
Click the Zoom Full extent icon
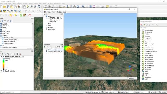[39, 7]
